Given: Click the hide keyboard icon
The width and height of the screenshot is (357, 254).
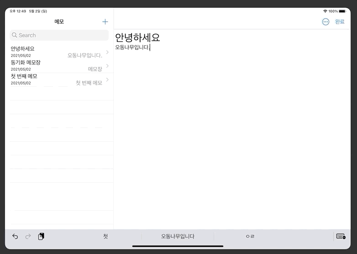Looking at the screenshot, I should (x=341, y=236).
